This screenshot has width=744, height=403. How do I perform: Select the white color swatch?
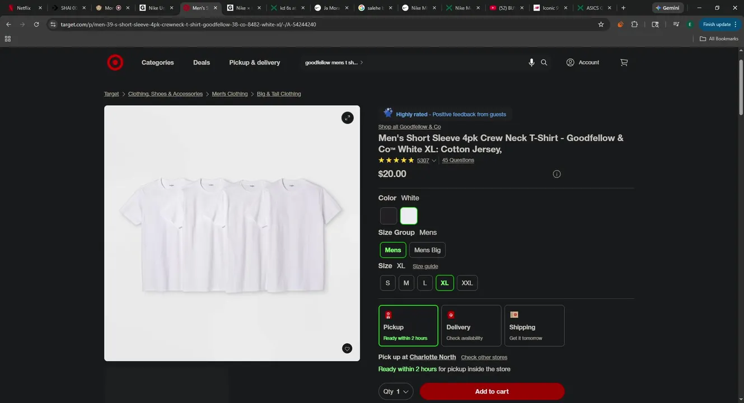coord(409,216)
